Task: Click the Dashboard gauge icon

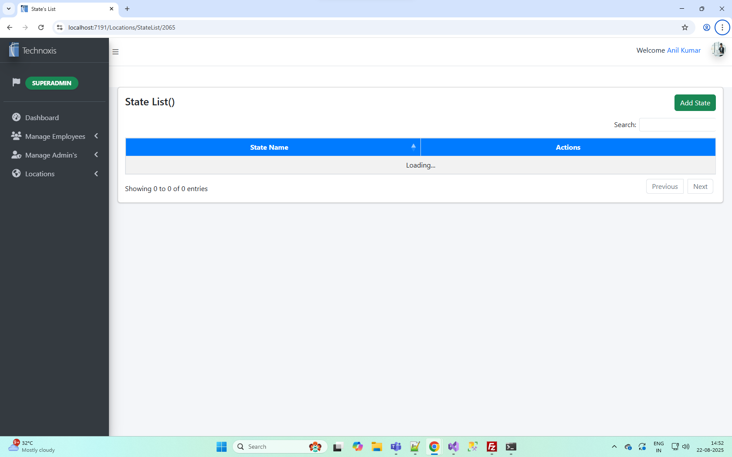Action: tap(17, 118)
